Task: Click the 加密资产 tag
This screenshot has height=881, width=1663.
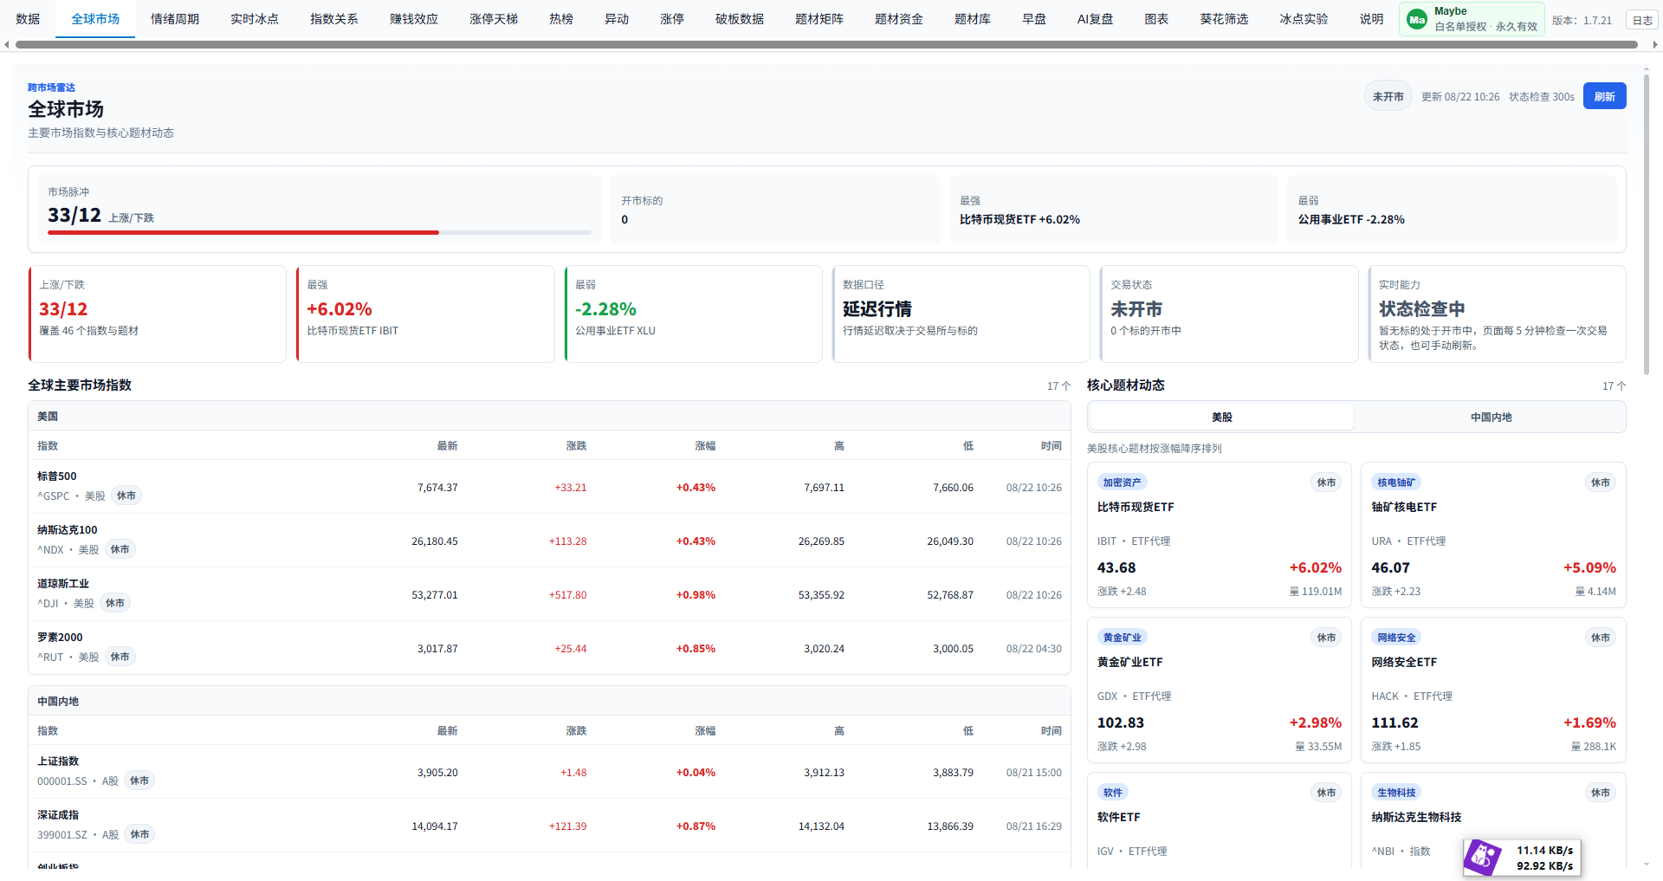Action: [1122, 483]
